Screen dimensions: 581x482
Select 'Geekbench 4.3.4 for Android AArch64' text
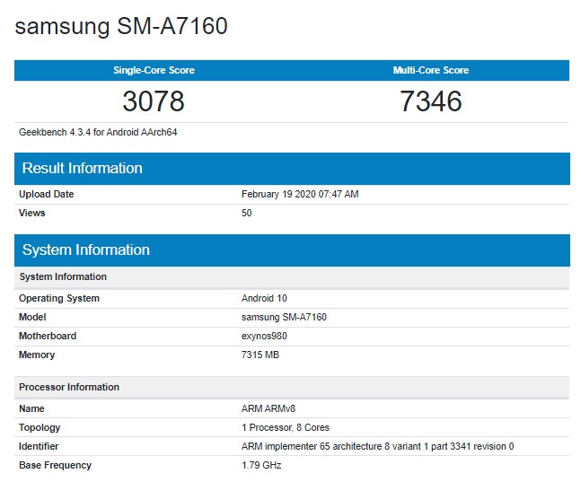[98, 132]
